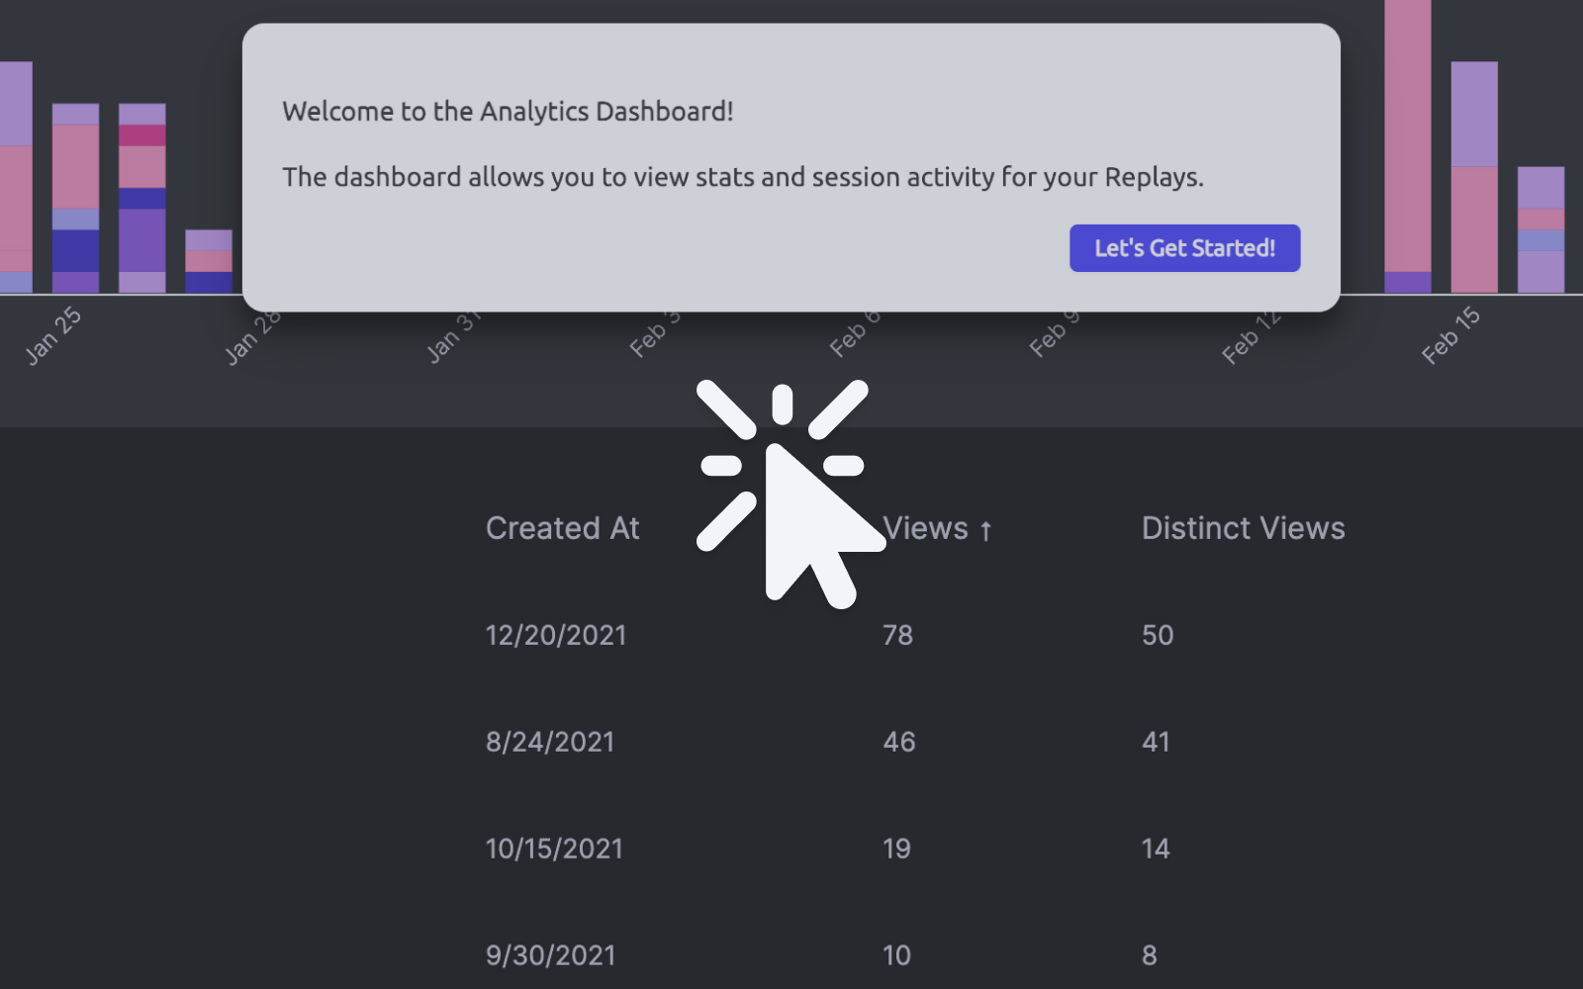The height and width of the screenshot is (989, 1583).
Task: Click the Feb 15 axis label
Action: pyautogui.click(x=1450, y=336)
